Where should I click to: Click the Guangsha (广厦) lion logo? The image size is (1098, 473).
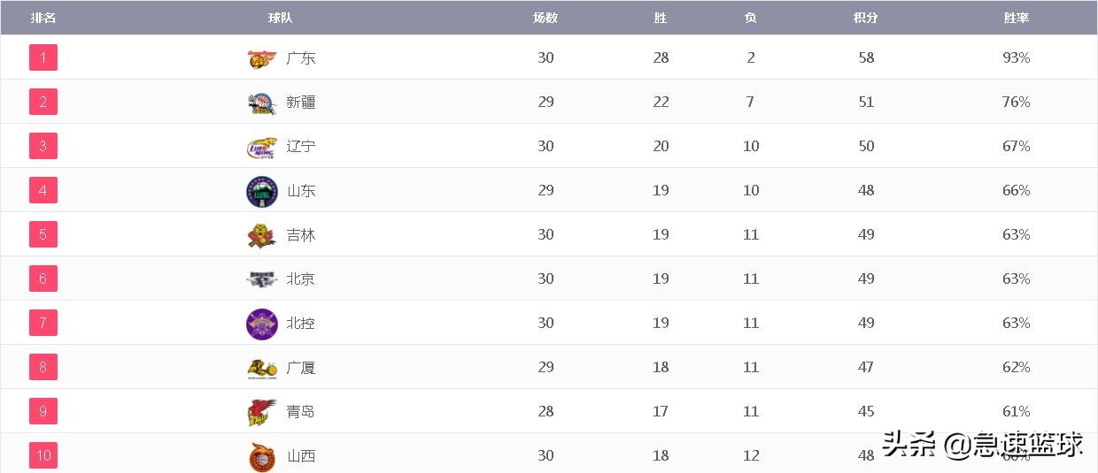pyautogui.click(x=261, y=368)
